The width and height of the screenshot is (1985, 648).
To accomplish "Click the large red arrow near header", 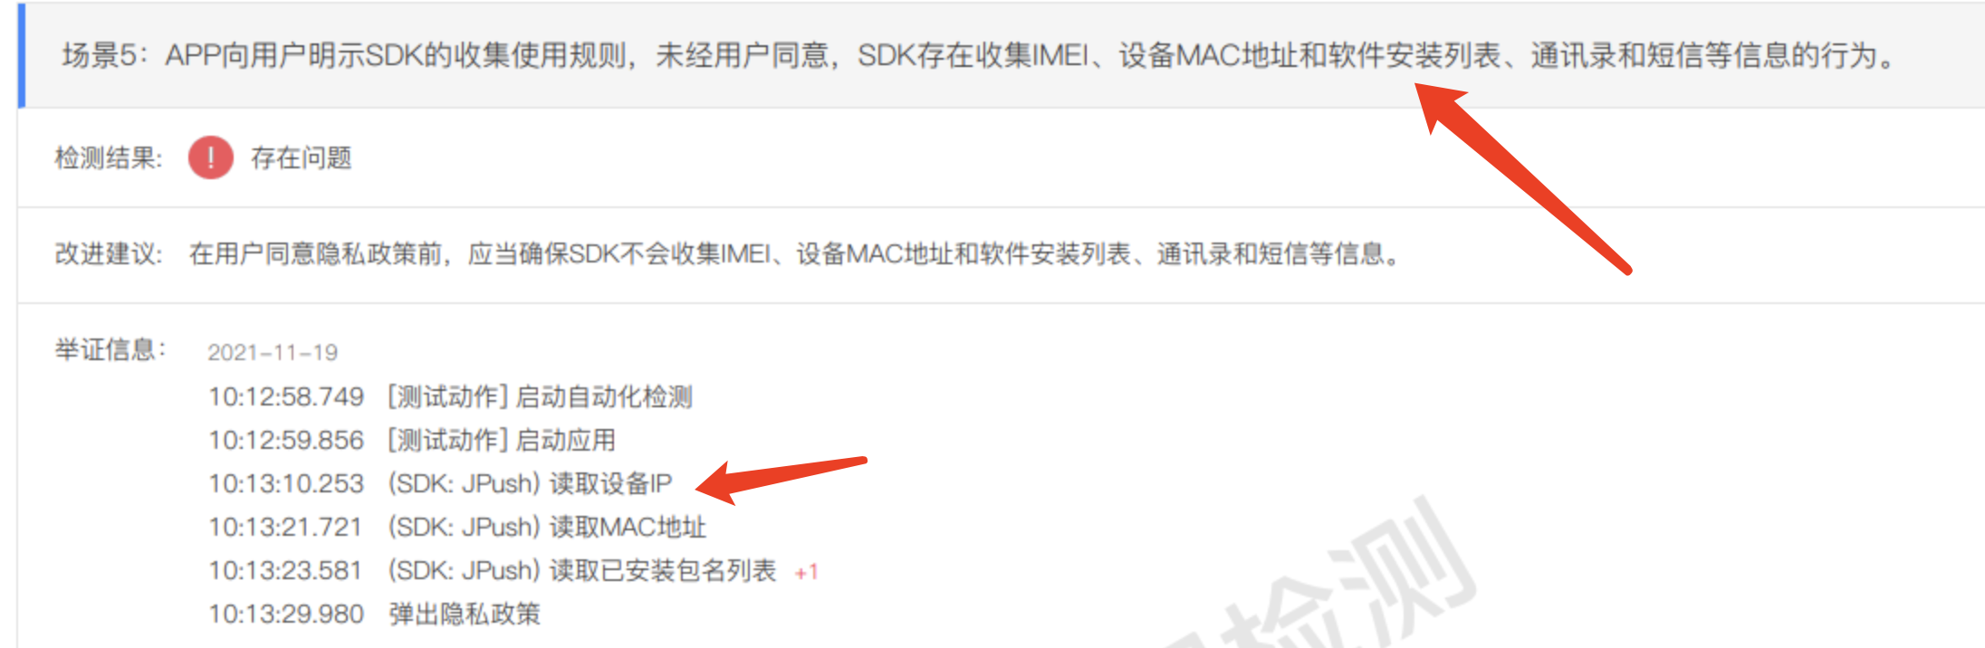I will pyautogui.click(x=1522, y=177).
